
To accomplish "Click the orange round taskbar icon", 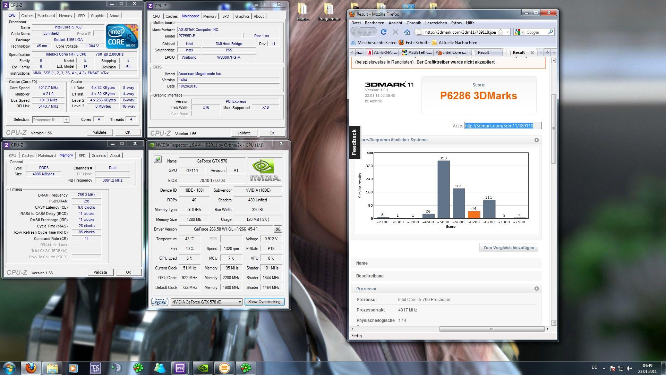I will click(x=224, y=368).
